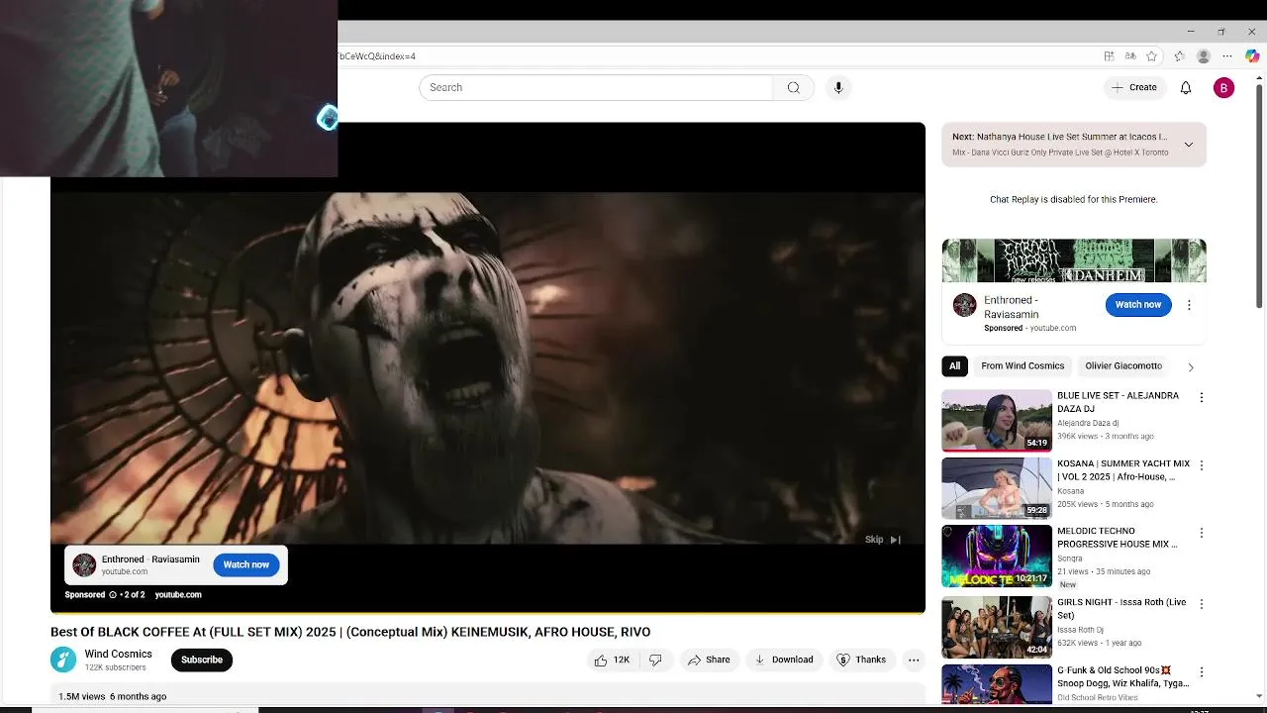The height and width of the screenshot is (713, 1267).
Task: Click the browser address bar URL
Action: 376,56
